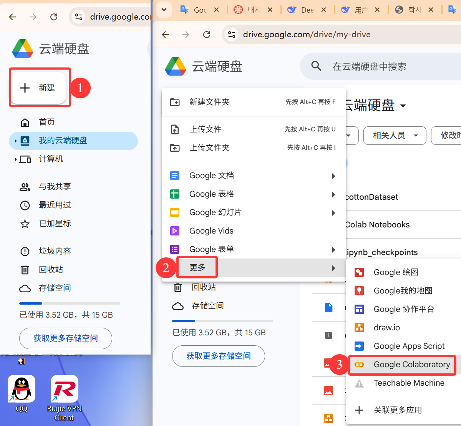Select Google 协作平台 in submenu

click(x=403, y=309)
